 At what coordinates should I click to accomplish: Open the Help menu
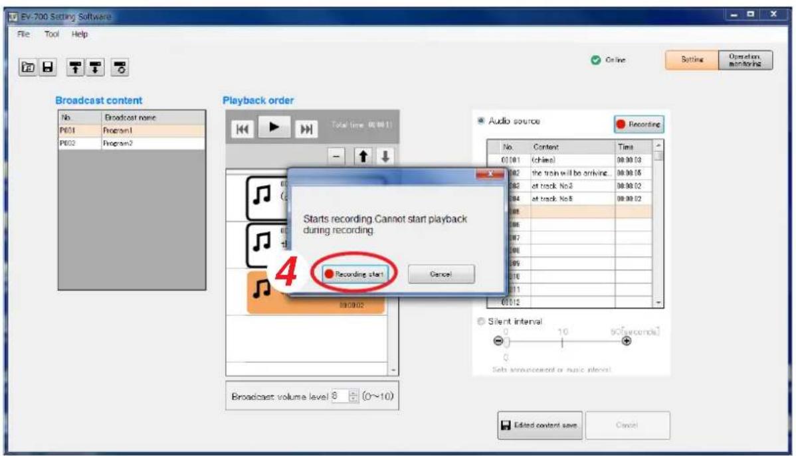[x=79, y=34]
